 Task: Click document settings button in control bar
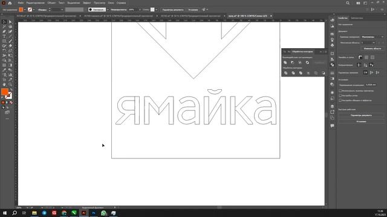tap(173, 10)
